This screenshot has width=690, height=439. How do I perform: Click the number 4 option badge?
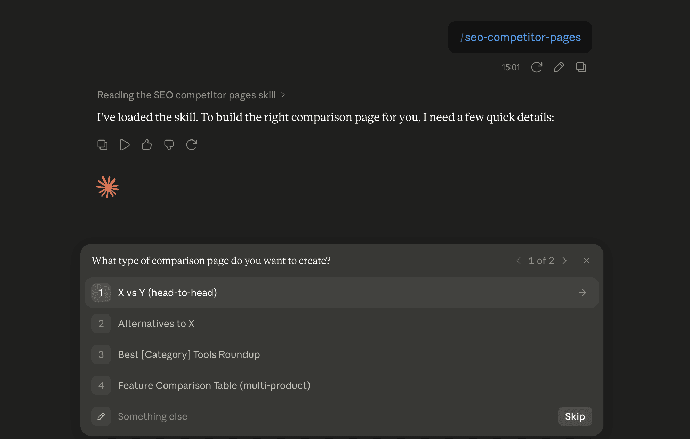tap(101, 385)
